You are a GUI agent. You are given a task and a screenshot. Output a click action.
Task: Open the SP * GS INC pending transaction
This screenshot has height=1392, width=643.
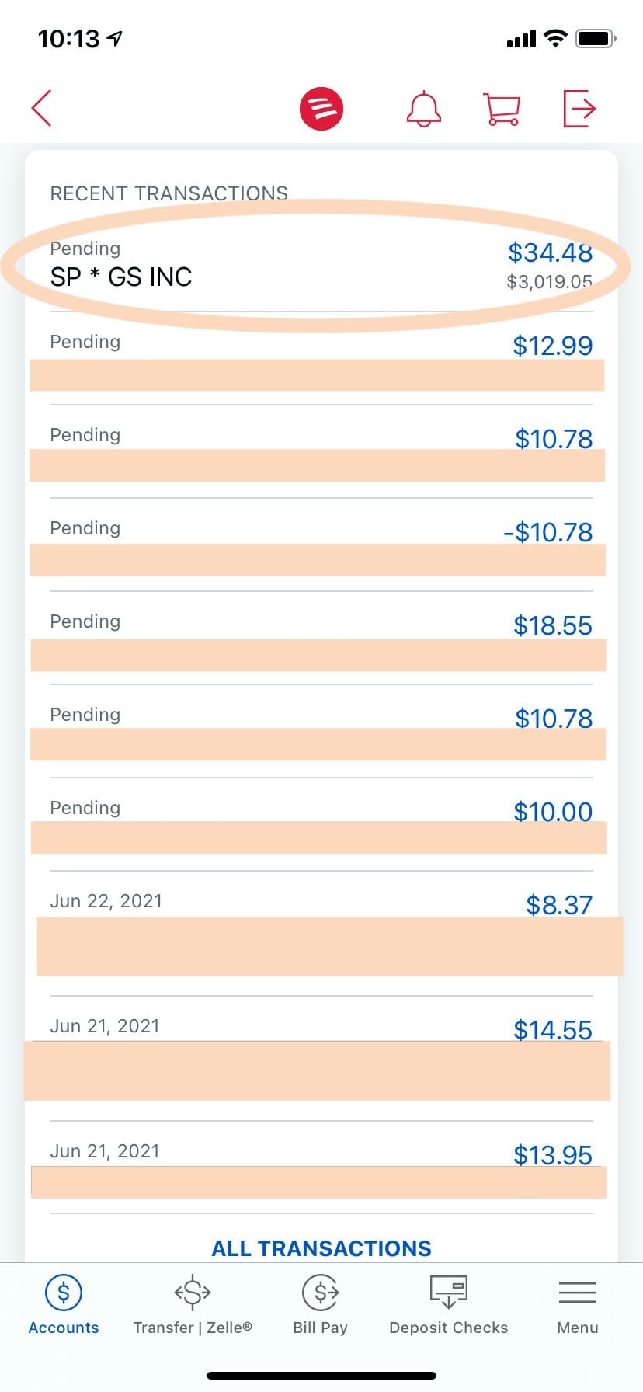point(321,266)
